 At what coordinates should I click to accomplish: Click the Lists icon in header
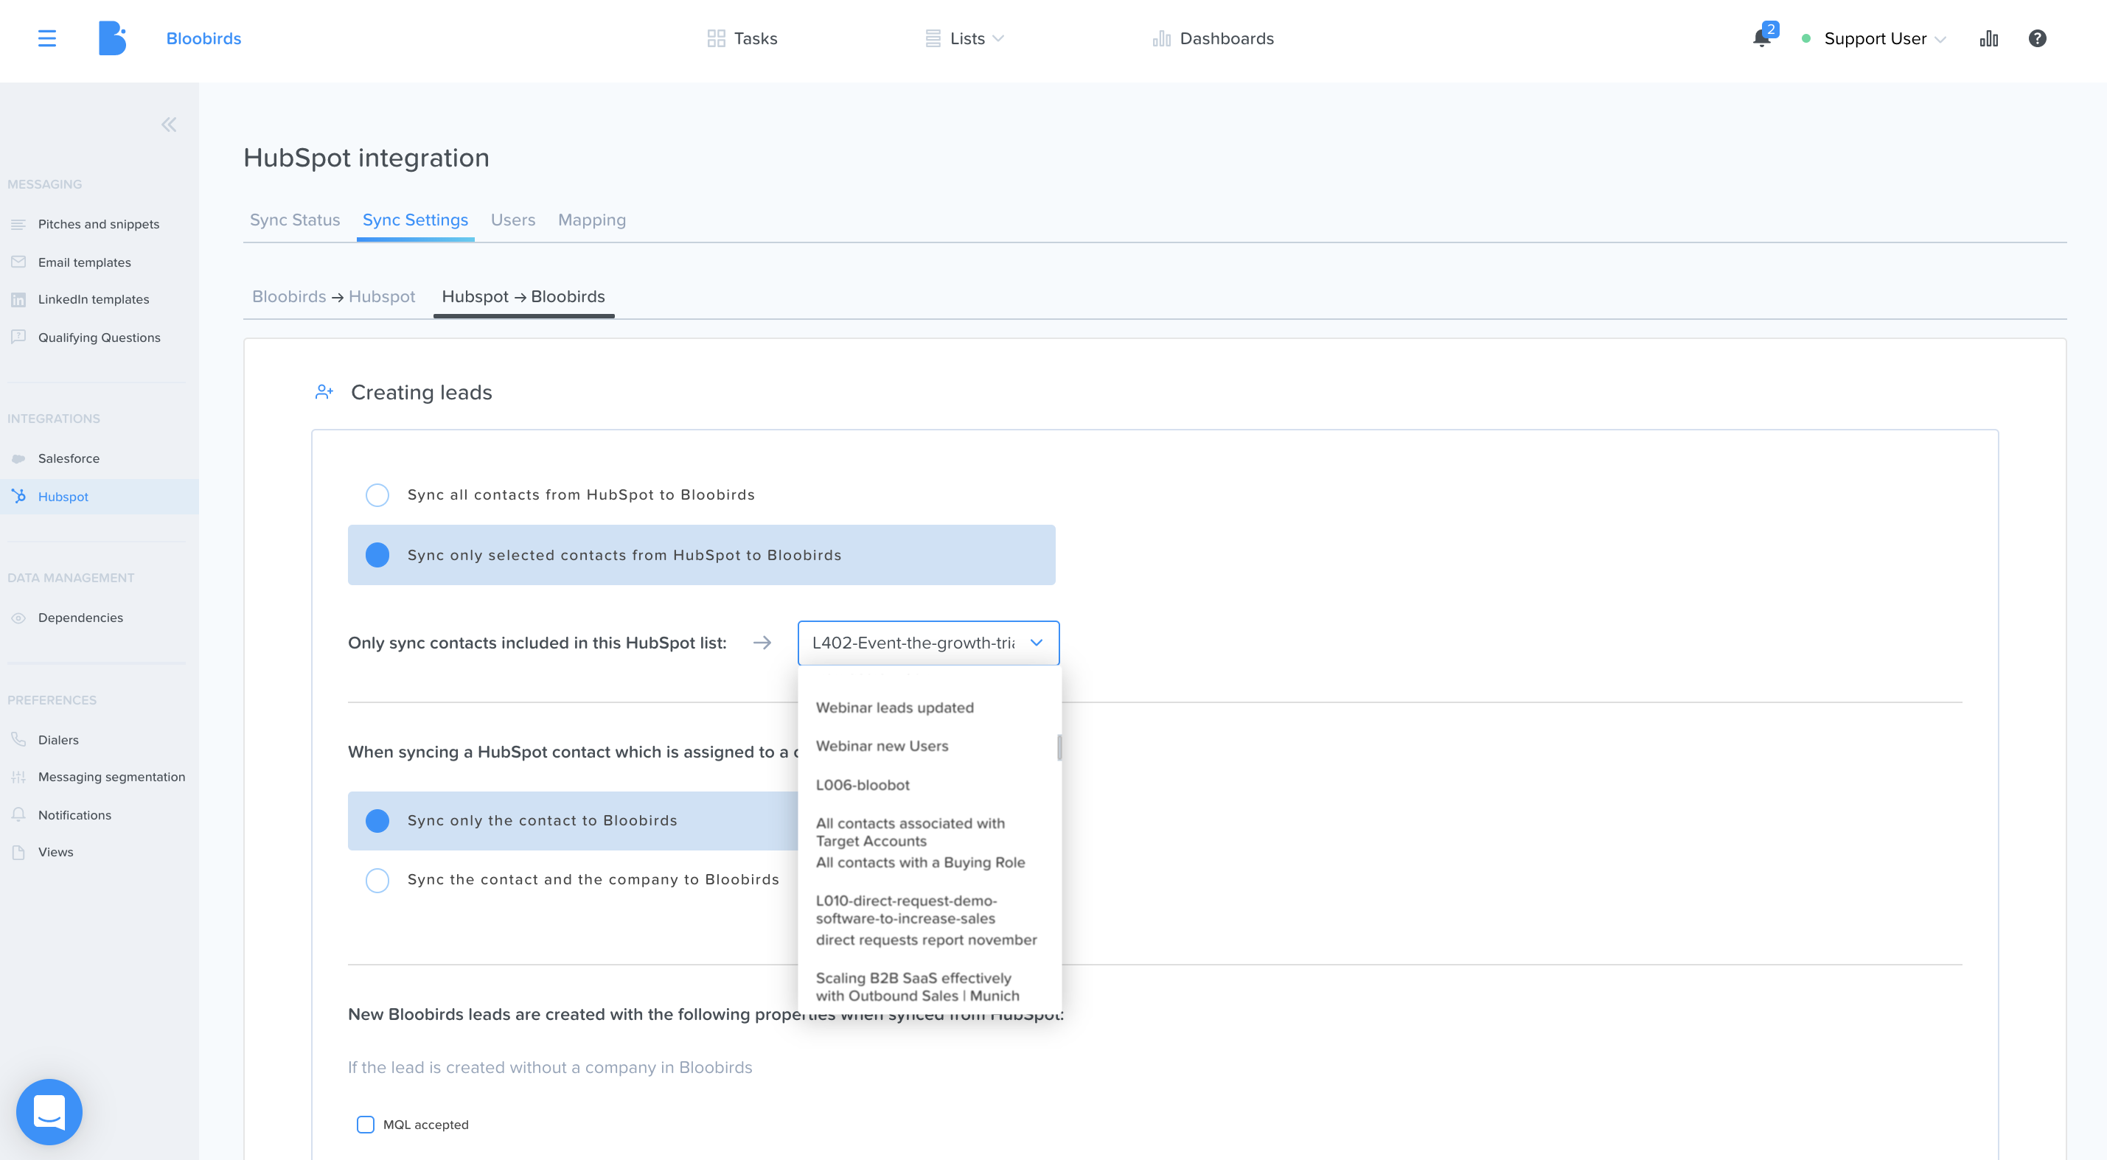point(933,38)
